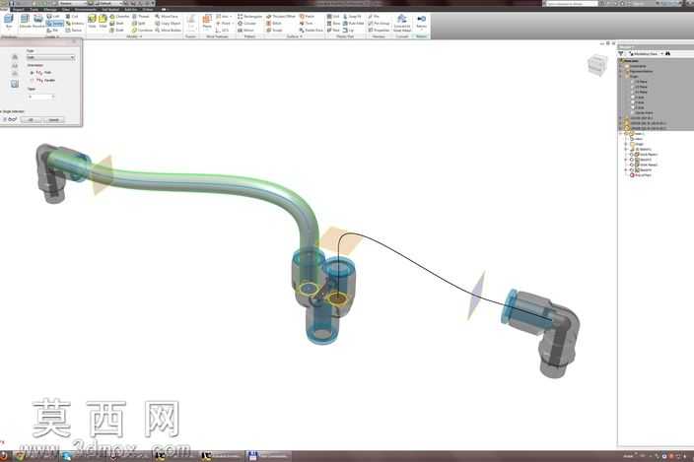
Task: Activate the Revolve tool
Action: [38, 22]
